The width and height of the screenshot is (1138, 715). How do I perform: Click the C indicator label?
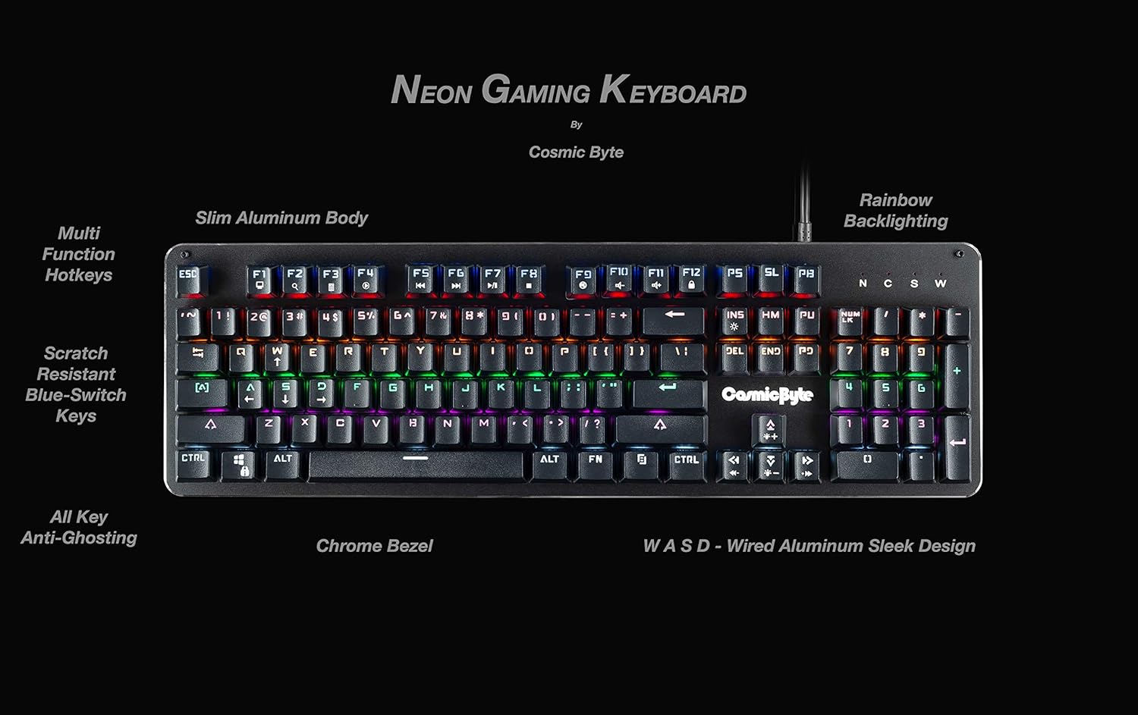[888, 284]
